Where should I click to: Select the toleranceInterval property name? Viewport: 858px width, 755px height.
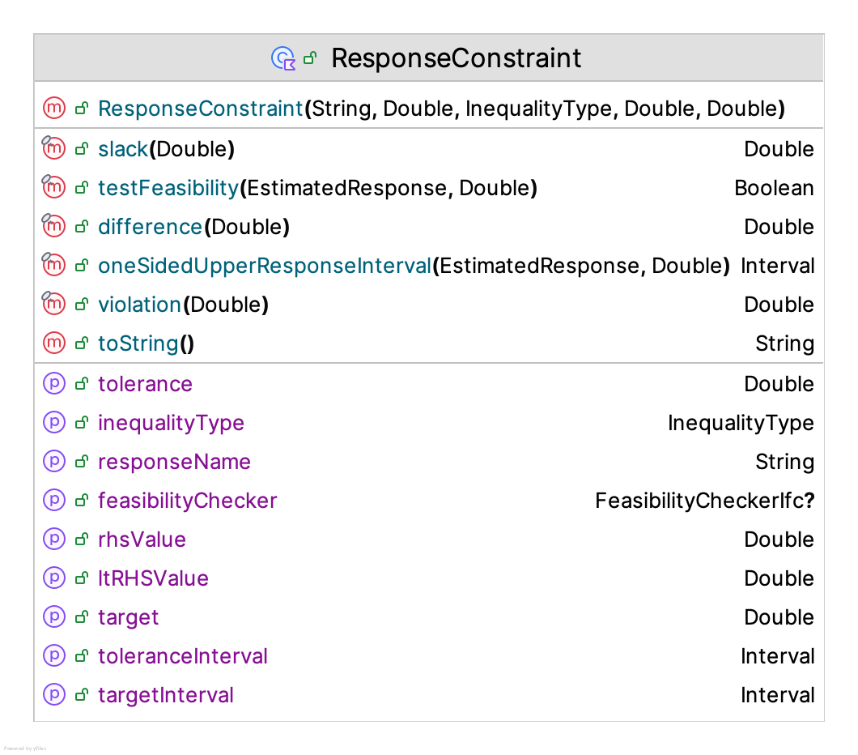point(183,656)
